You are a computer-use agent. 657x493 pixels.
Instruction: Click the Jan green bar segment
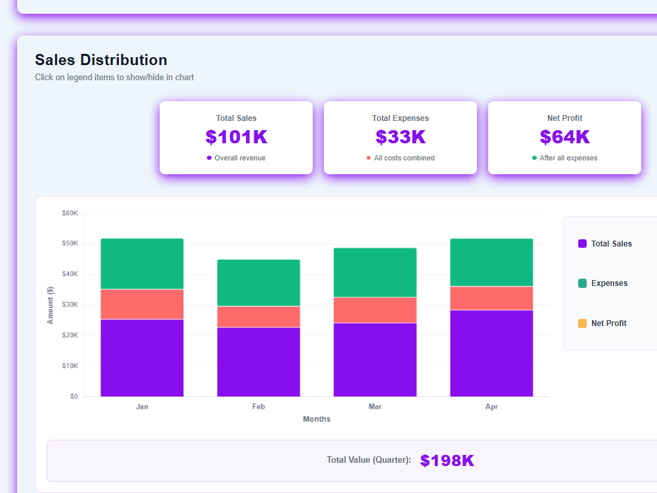(x=142, y=264)
